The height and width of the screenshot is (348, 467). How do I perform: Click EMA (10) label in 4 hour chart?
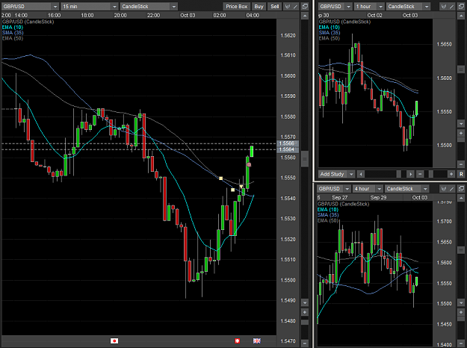pyautogui.click(x=328, y=210)
